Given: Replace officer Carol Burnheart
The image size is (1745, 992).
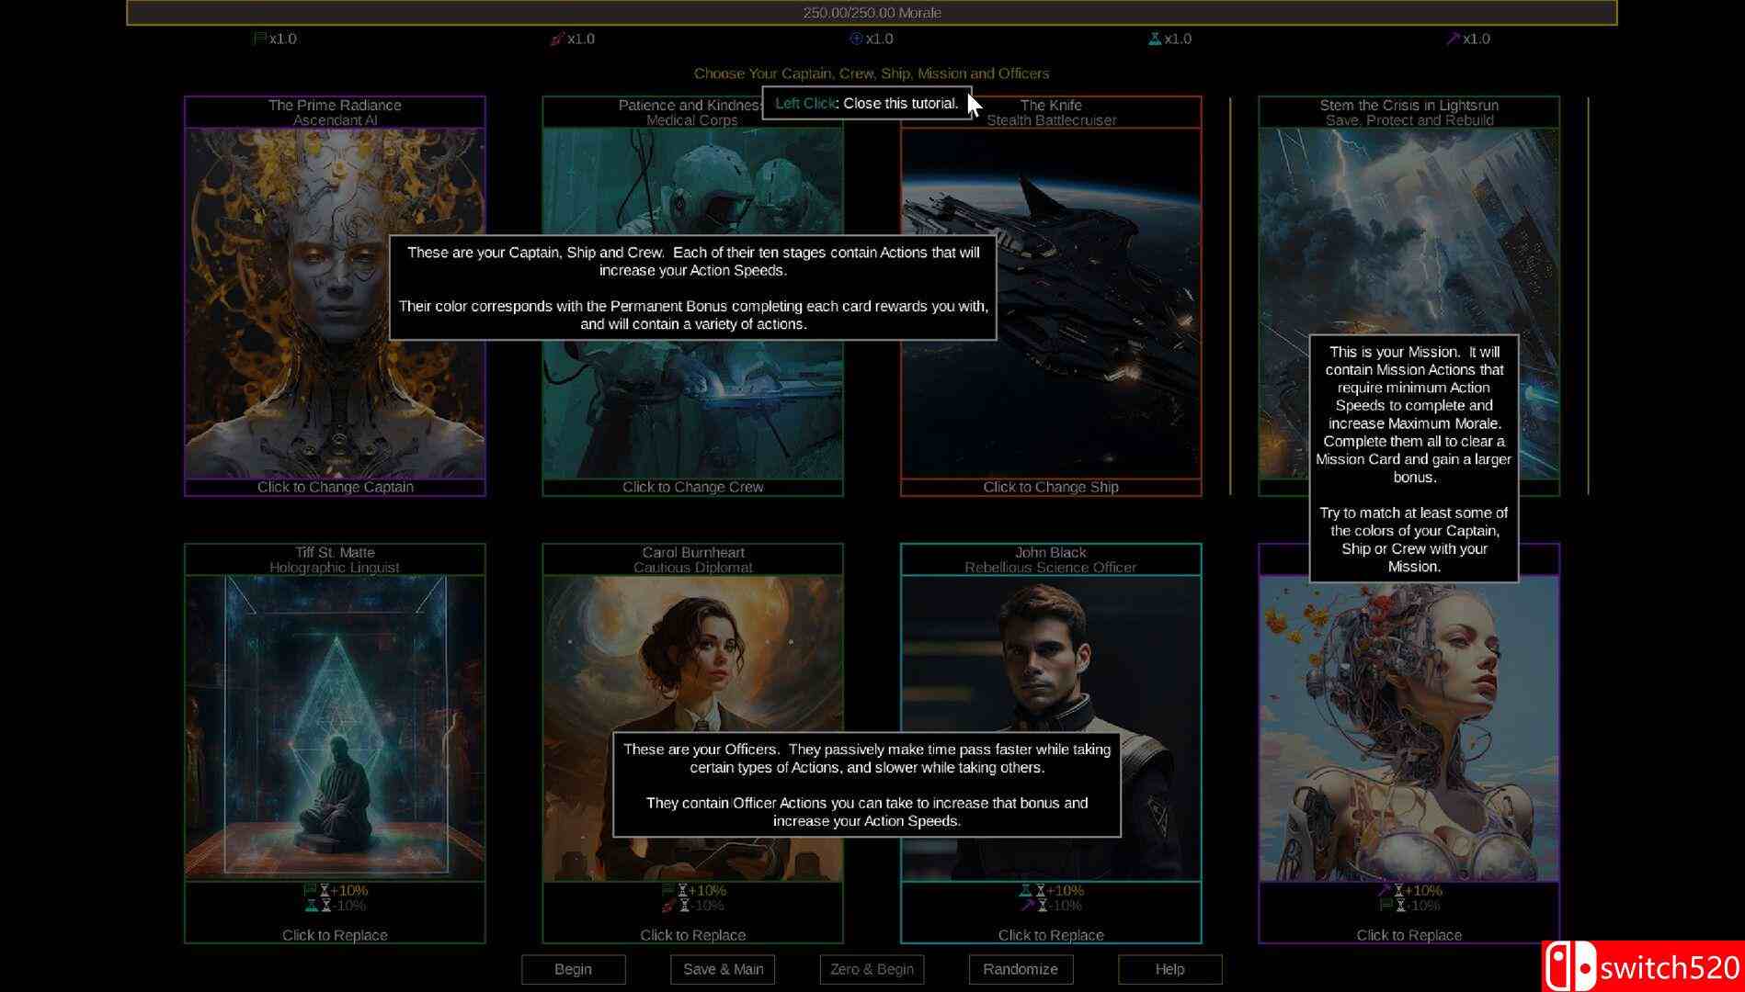Looking at the screenshot, I should pyautogui.click(x=692, y=935).
